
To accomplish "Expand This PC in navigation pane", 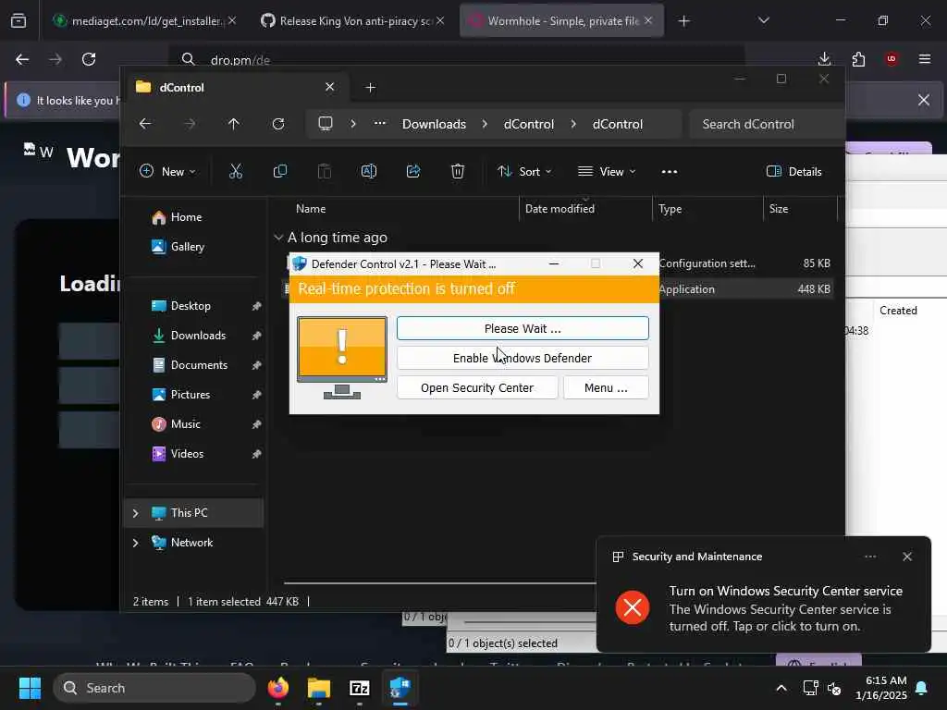I will pos(135,513).
